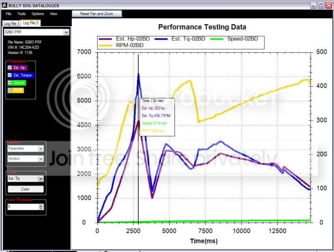Click the VIN # 14C204-AZD text
This screenshot has height=252, width=334.
23,47
